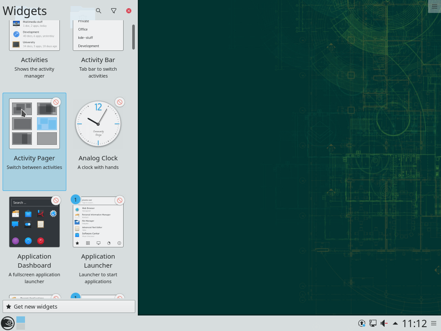Expand the hidden system tray icons arrow
This screenshot has height=331, width=441.
[395, 323]
